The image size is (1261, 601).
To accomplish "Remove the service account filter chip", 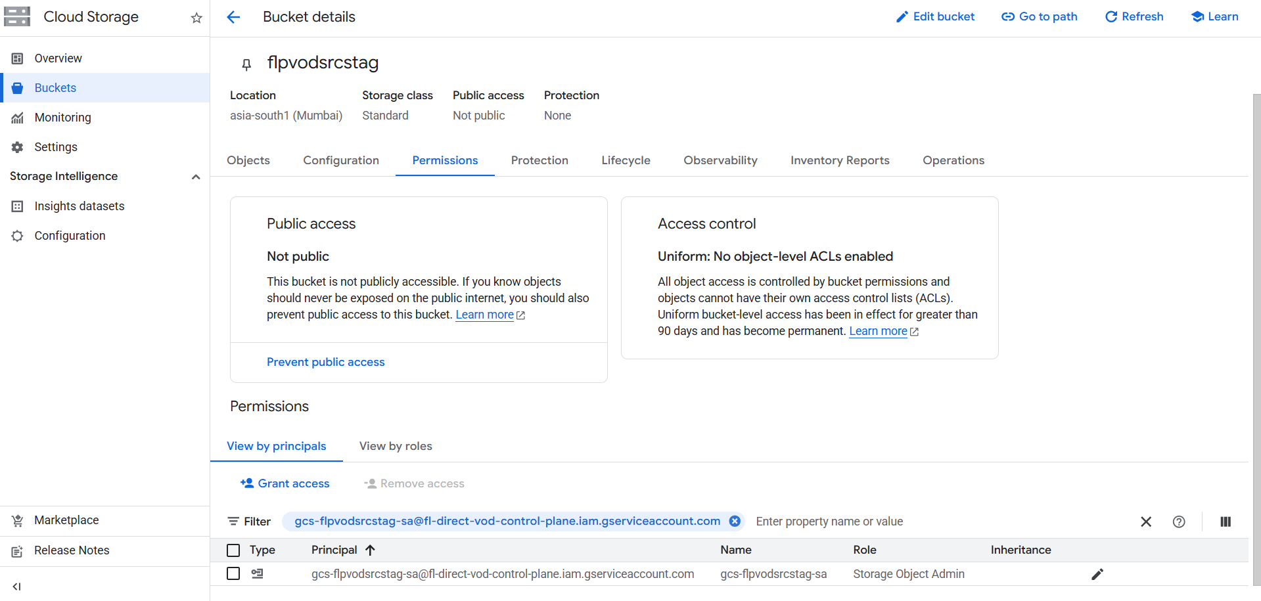I will pos(735,521).
